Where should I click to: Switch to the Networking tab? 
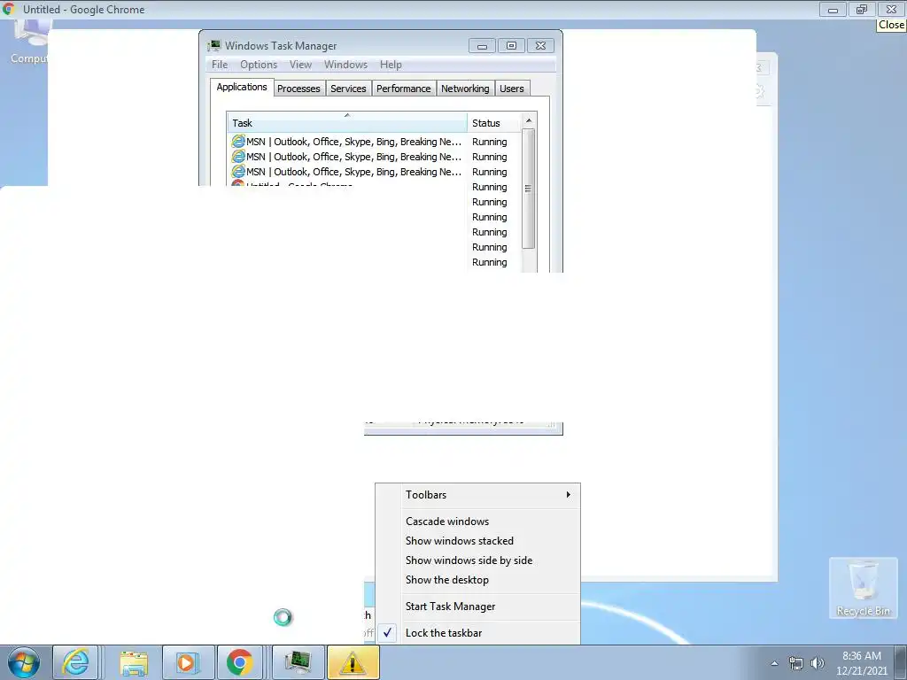pyautogui.click(x=465, y=89)
